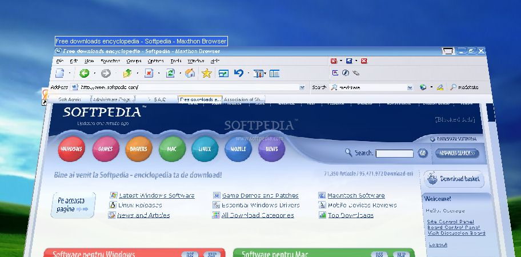The image size is (521, 257).
Task: Click the blue MOBILE category ball
Action: [238, 148]
